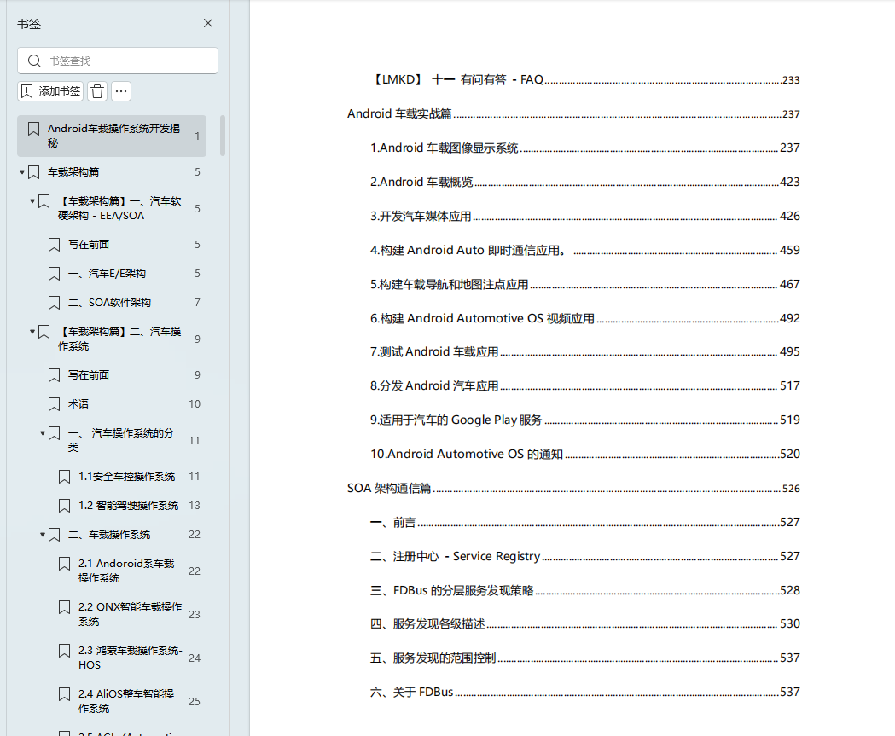Screen dimensions: 895x736
Task: Open bookmark 1.2 智能驾驶操作系统
Action: coord(129,506)
